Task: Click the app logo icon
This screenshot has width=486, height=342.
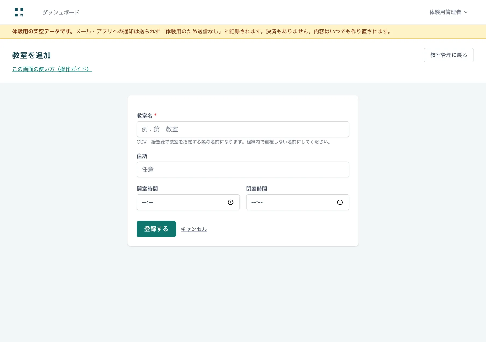Action: coord(19,12)
